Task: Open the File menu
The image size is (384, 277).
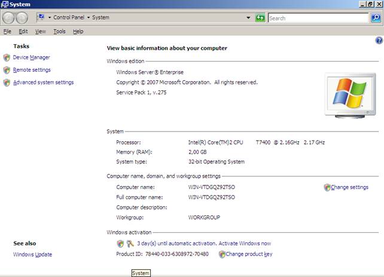Action: (x=7, y=31)
